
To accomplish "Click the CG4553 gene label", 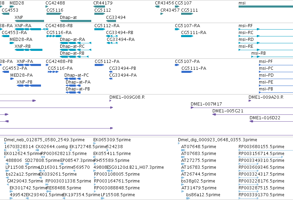I will click(10, 10).
